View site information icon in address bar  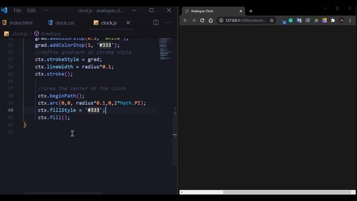point(221,21)
